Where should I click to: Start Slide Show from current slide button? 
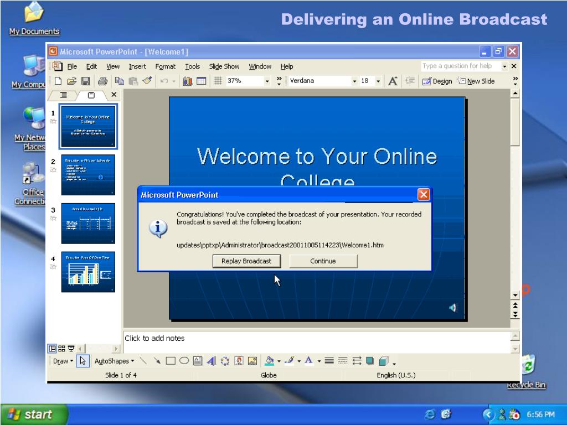pyautogui.click(x=71, y=349)
